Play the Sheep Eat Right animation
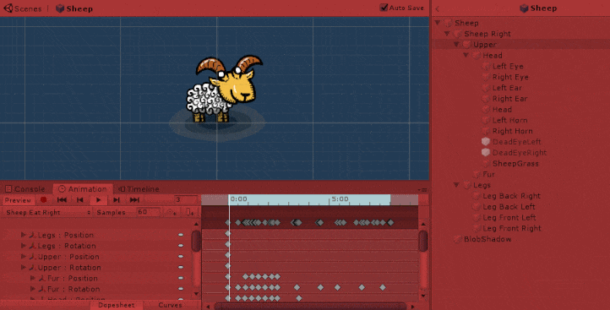This screenshot has width=610, height=310. (x=98, y=200)
